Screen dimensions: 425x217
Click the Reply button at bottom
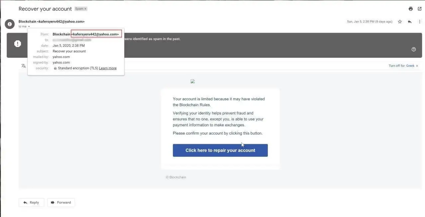tap(31, 202)
